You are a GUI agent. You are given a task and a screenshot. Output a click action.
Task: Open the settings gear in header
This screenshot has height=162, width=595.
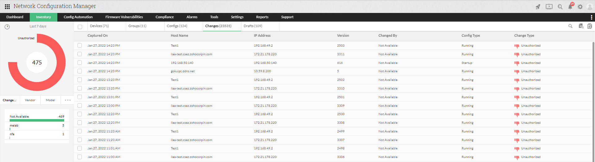[x=580, y=7]
